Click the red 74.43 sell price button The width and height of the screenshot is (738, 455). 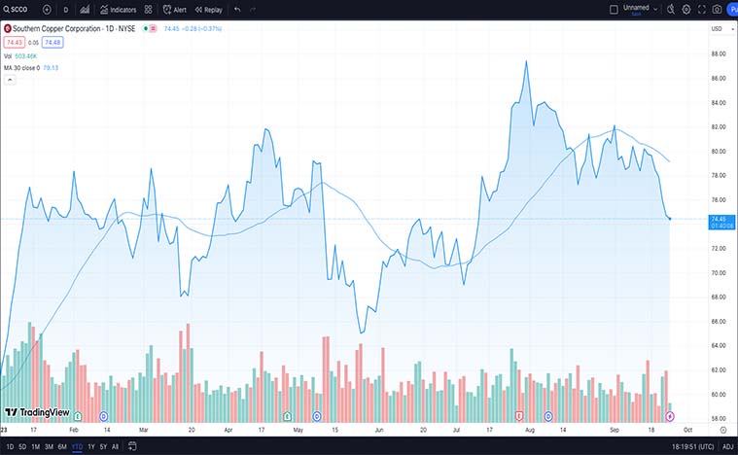pos(15,43)
